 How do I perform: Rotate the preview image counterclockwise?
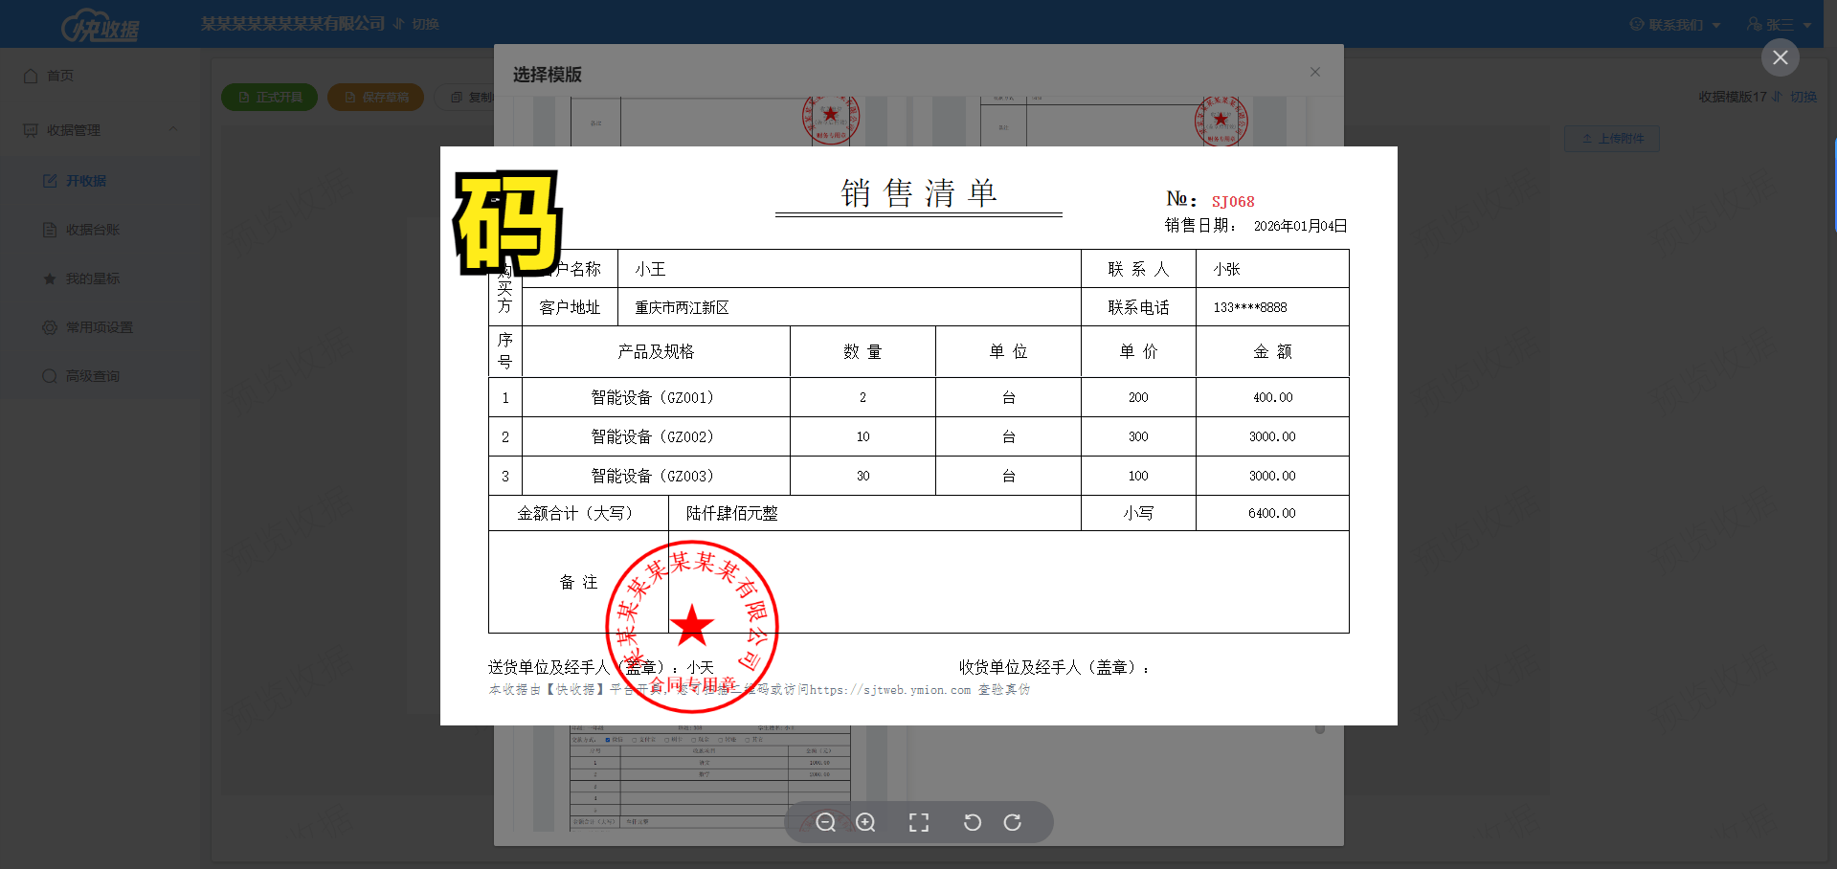click(x=972, y=823)
